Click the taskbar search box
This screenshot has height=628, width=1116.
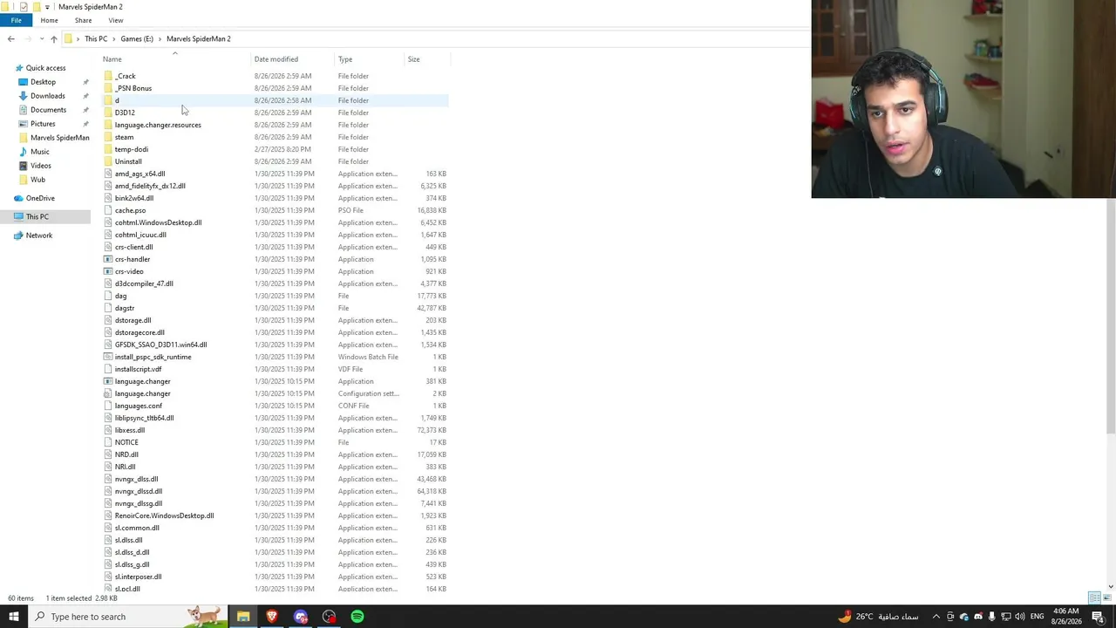pyautogui.click(x=127, y=617)
